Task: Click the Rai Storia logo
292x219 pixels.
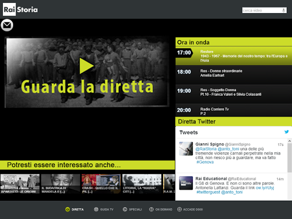Action: pyautogui.click(x=21, y=9)
